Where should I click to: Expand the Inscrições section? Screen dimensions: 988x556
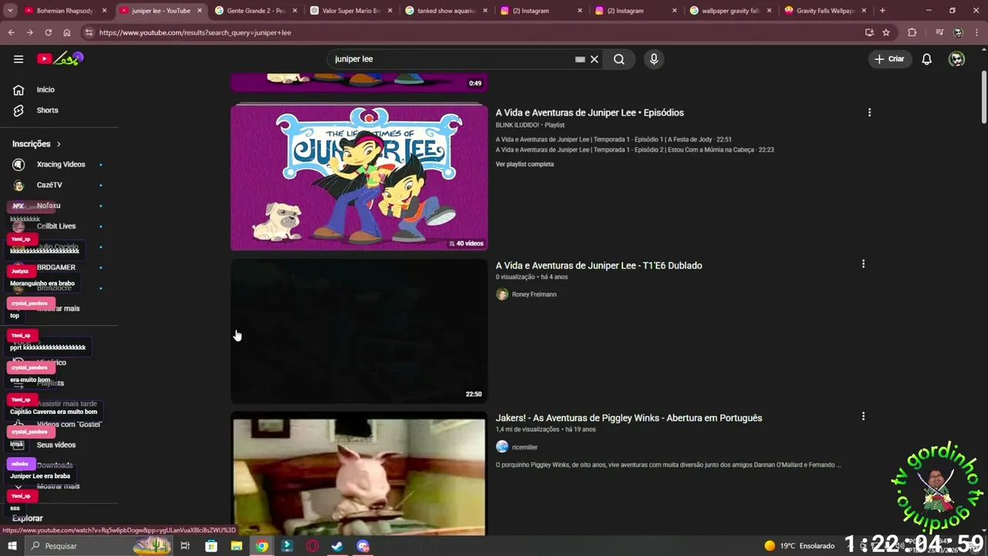click(x=36, y=144)
